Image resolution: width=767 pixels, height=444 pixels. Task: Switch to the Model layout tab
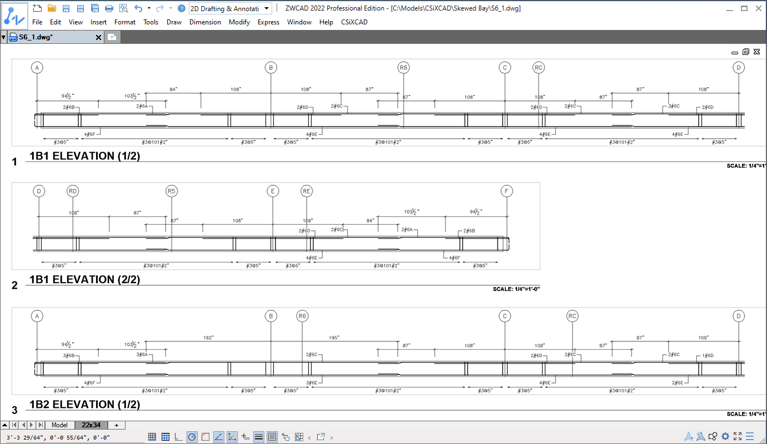tap(59, 425)
